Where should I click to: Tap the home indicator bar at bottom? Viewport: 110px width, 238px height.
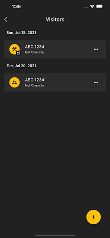click(55, 235)
